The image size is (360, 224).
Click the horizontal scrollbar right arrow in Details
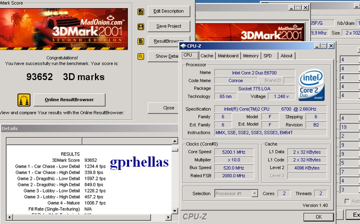[168, 217]
